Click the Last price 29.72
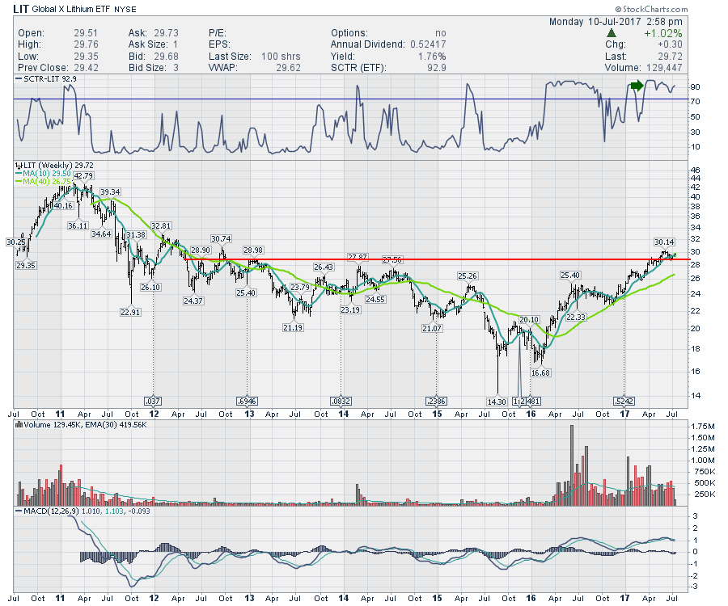 click(x=670, y=56)
